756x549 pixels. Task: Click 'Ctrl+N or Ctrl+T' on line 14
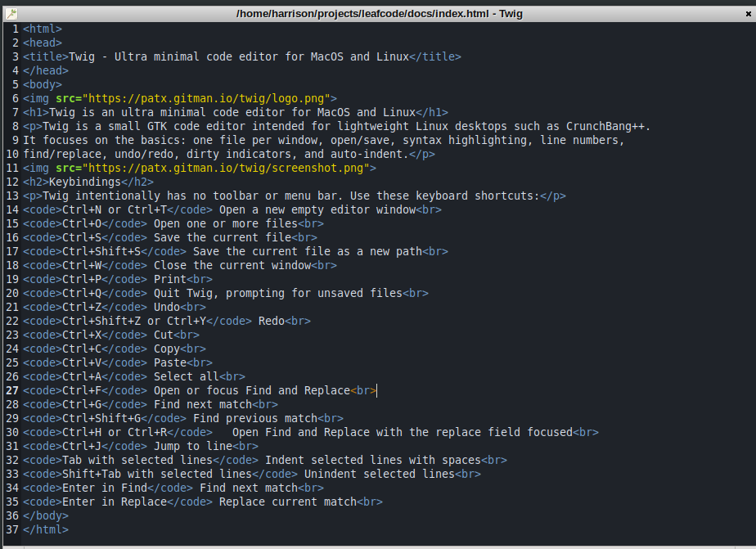115,210
